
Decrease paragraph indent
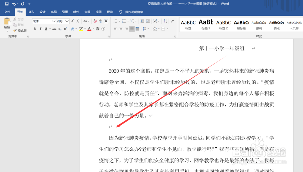tap(142, 21)
